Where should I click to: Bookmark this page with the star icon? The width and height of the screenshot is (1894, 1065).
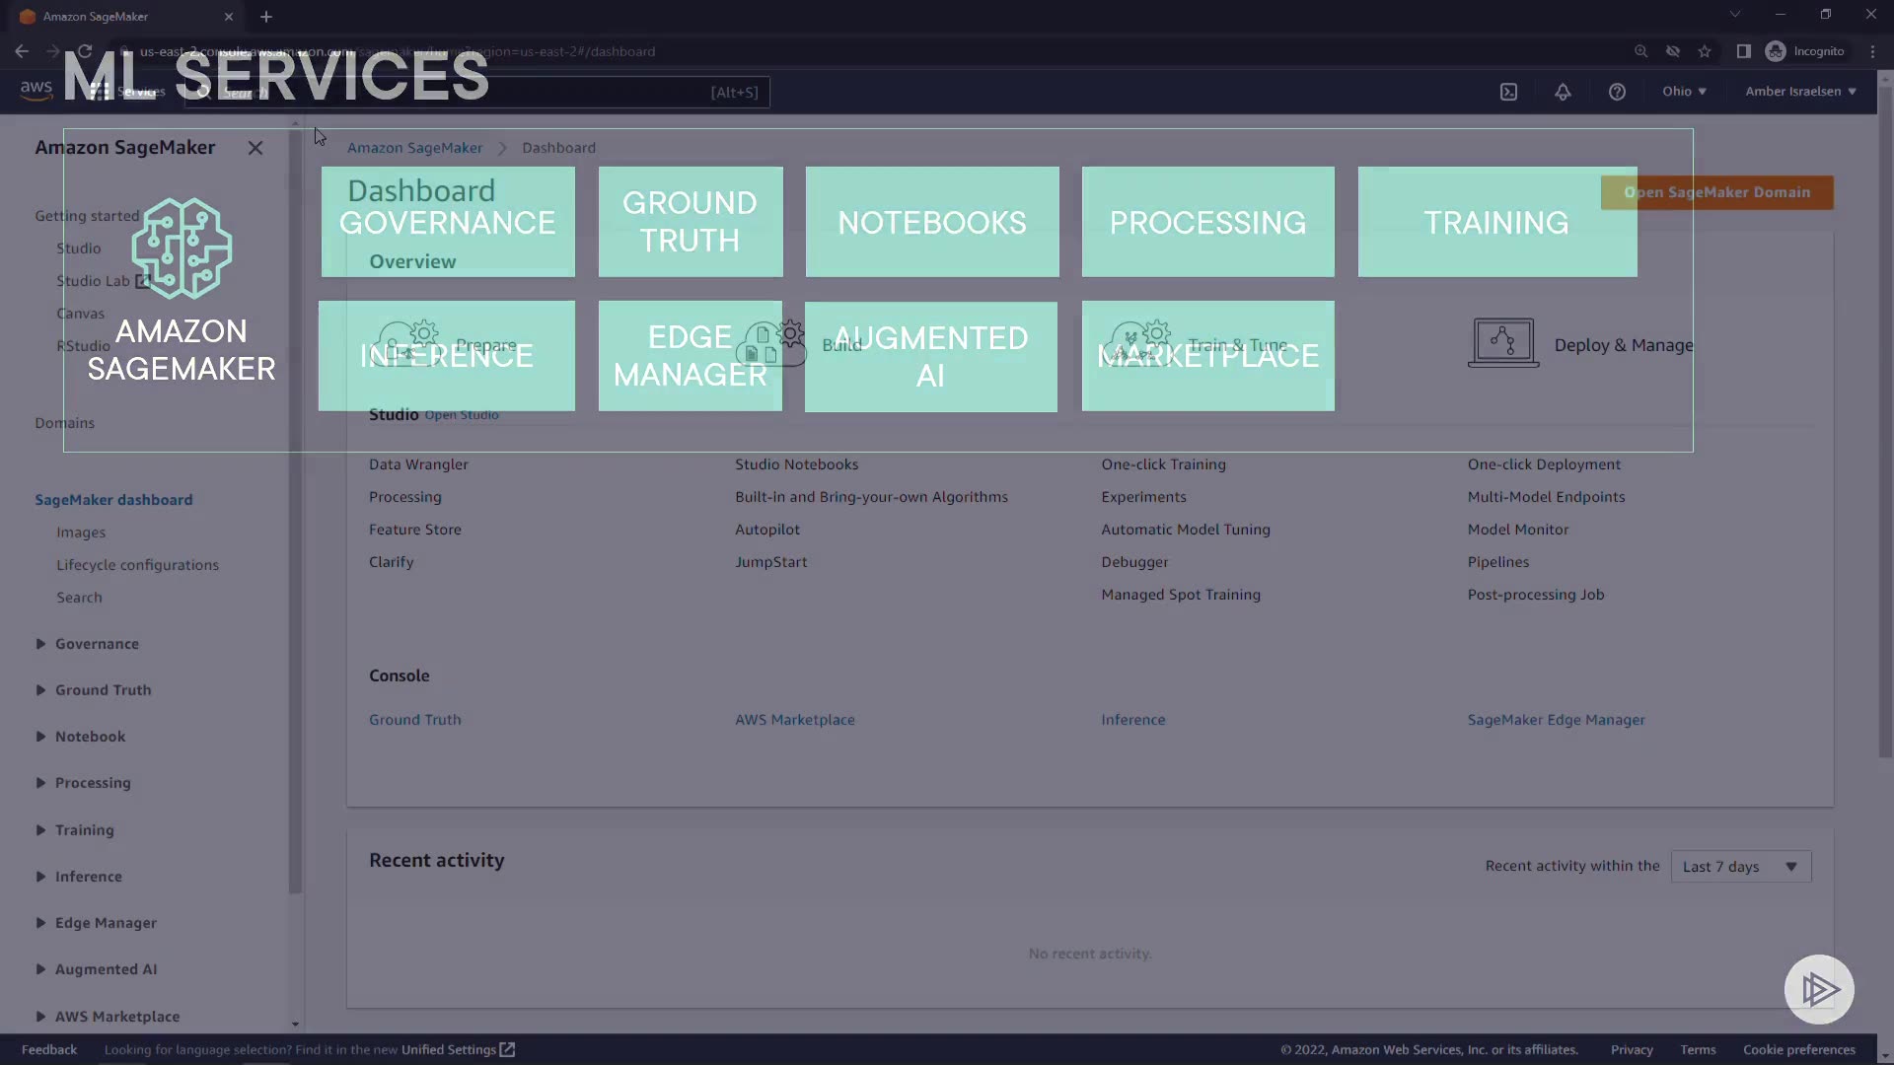(1705, 51)
